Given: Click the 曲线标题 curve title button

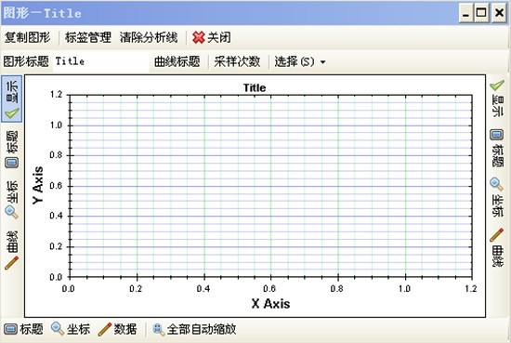Looking at the screenshot, I should coord(177,61).
